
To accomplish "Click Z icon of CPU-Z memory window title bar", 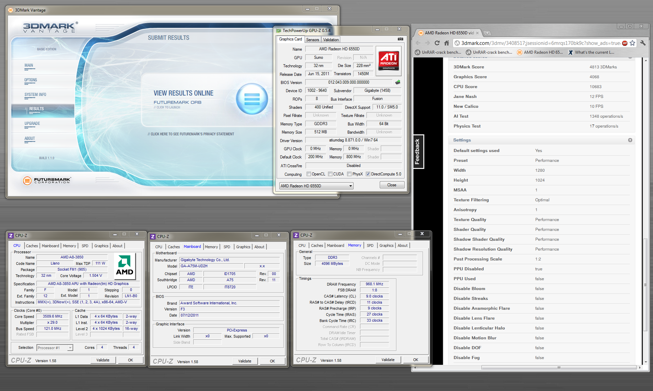I will [296, 235].
